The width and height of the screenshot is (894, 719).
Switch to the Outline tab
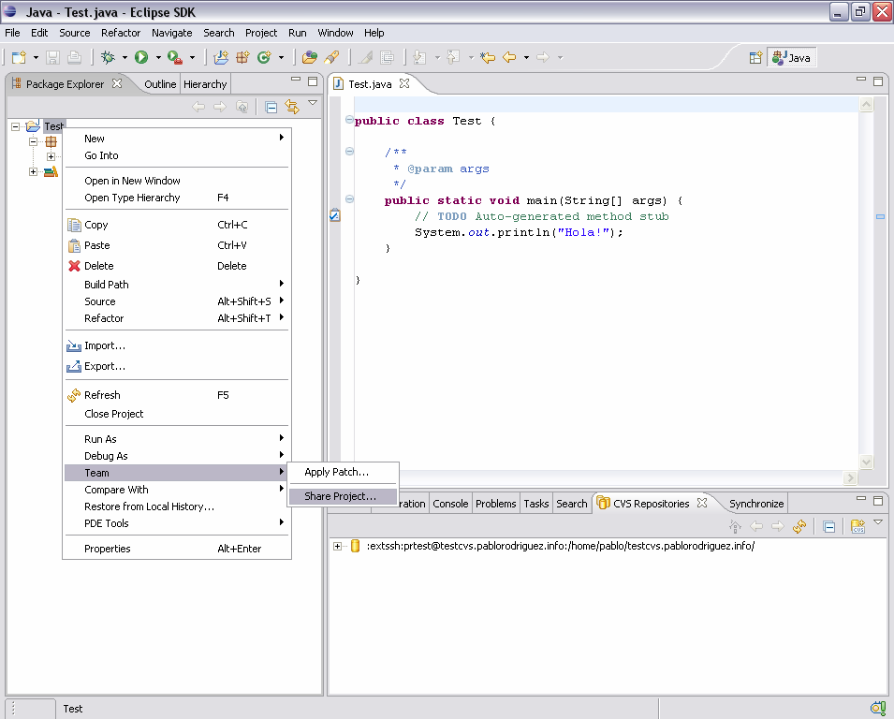coord(160,84)
